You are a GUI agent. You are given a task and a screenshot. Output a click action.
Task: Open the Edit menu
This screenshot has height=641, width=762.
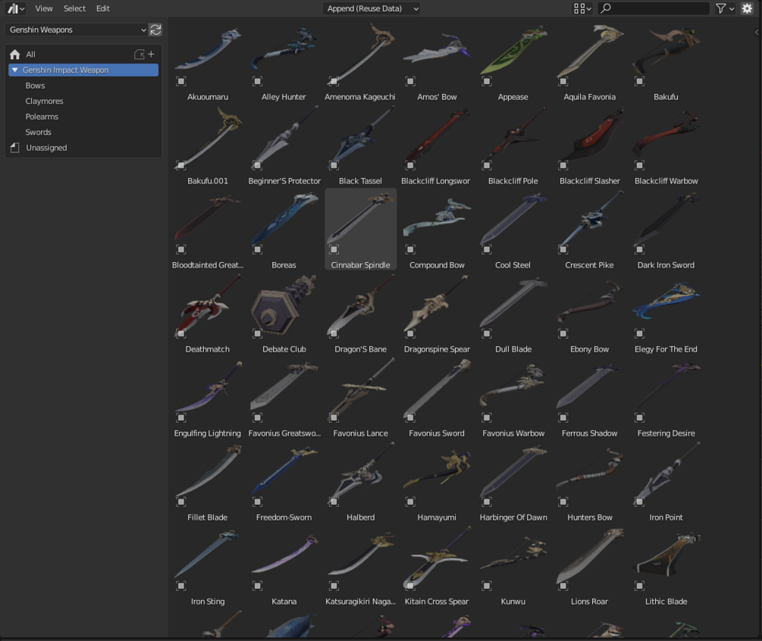coord(102,8)
